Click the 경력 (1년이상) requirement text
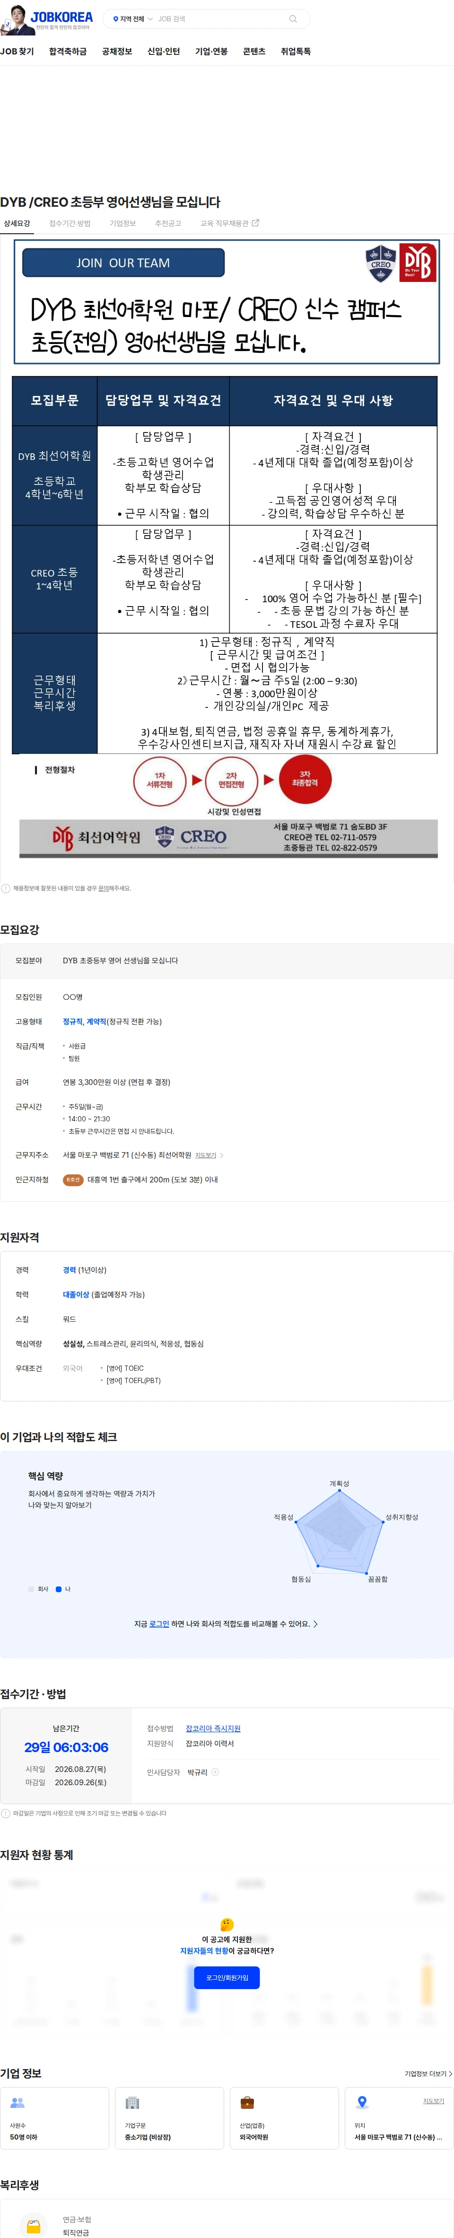Image resolution: width=454 pixels, height=2238 pixels. tap(84, 1270)
